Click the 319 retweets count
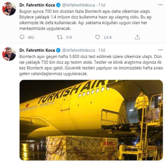This screenshot has height=163, width=166. [x=69, y=37]
